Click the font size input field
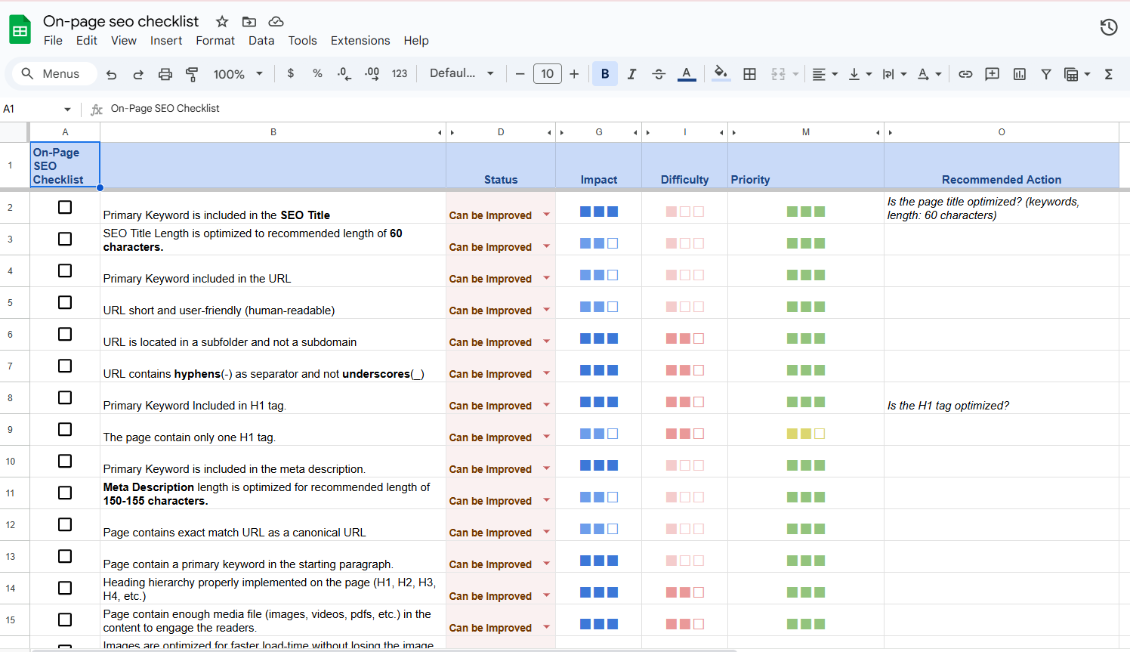This screenshot has height=652, width=1130. 547,73
